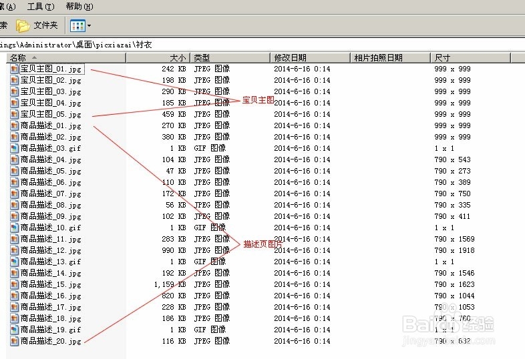Click the 820 KB size value

click(174, 296)
